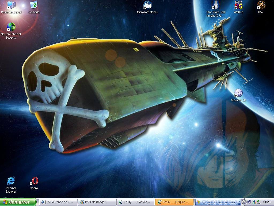The image size is (274, 206).
Task: Select the Star Wars Jedi Knight II shortcut
Action: click(x=216, y=9)
